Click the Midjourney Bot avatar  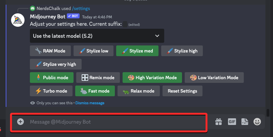(18, 20)
